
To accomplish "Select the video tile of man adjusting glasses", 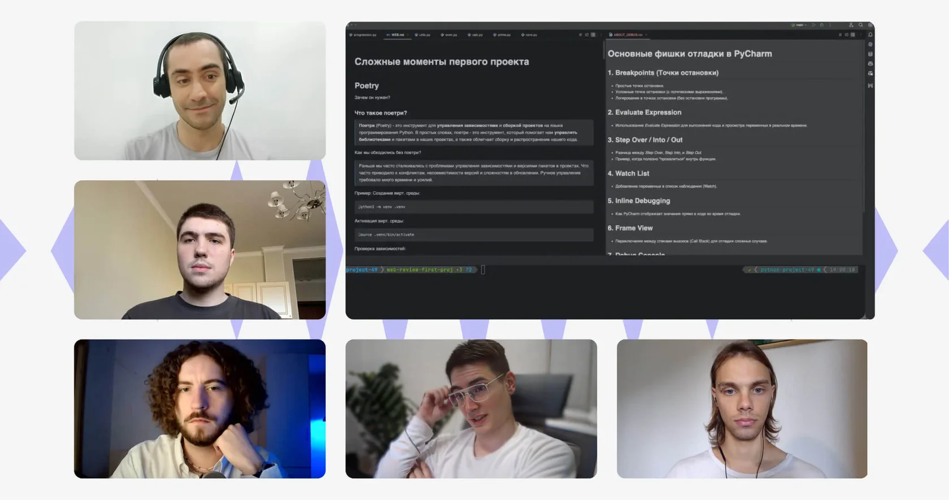I will tap(471, 409).
